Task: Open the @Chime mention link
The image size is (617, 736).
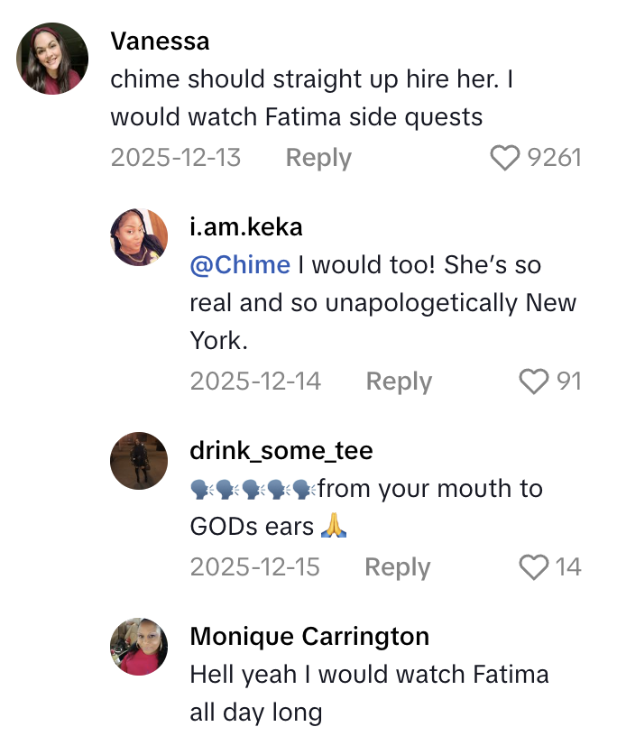Action: (x=240, y=265)
